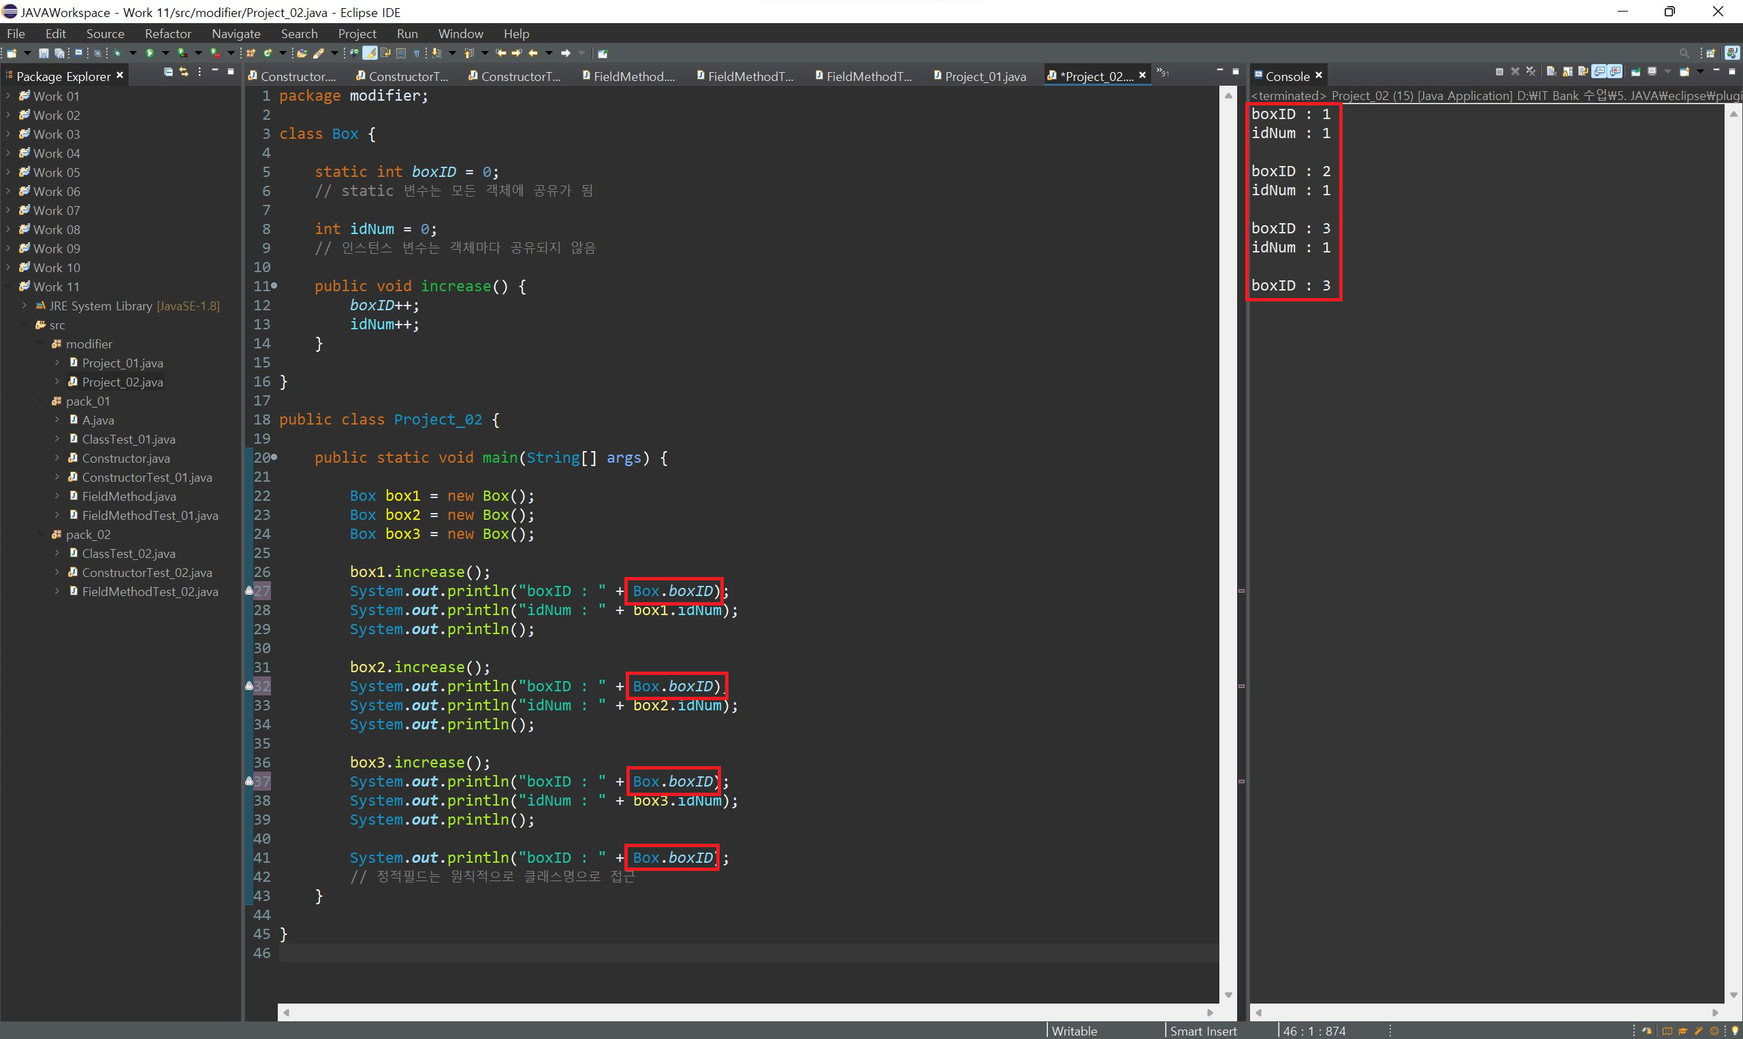Viewport: 1743px width, 1039px height.
Task: Click the Writable status bar field
Action: (x=1074, y=1031)
